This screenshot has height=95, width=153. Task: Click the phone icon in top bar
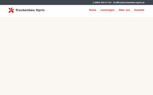click(93, 3)
